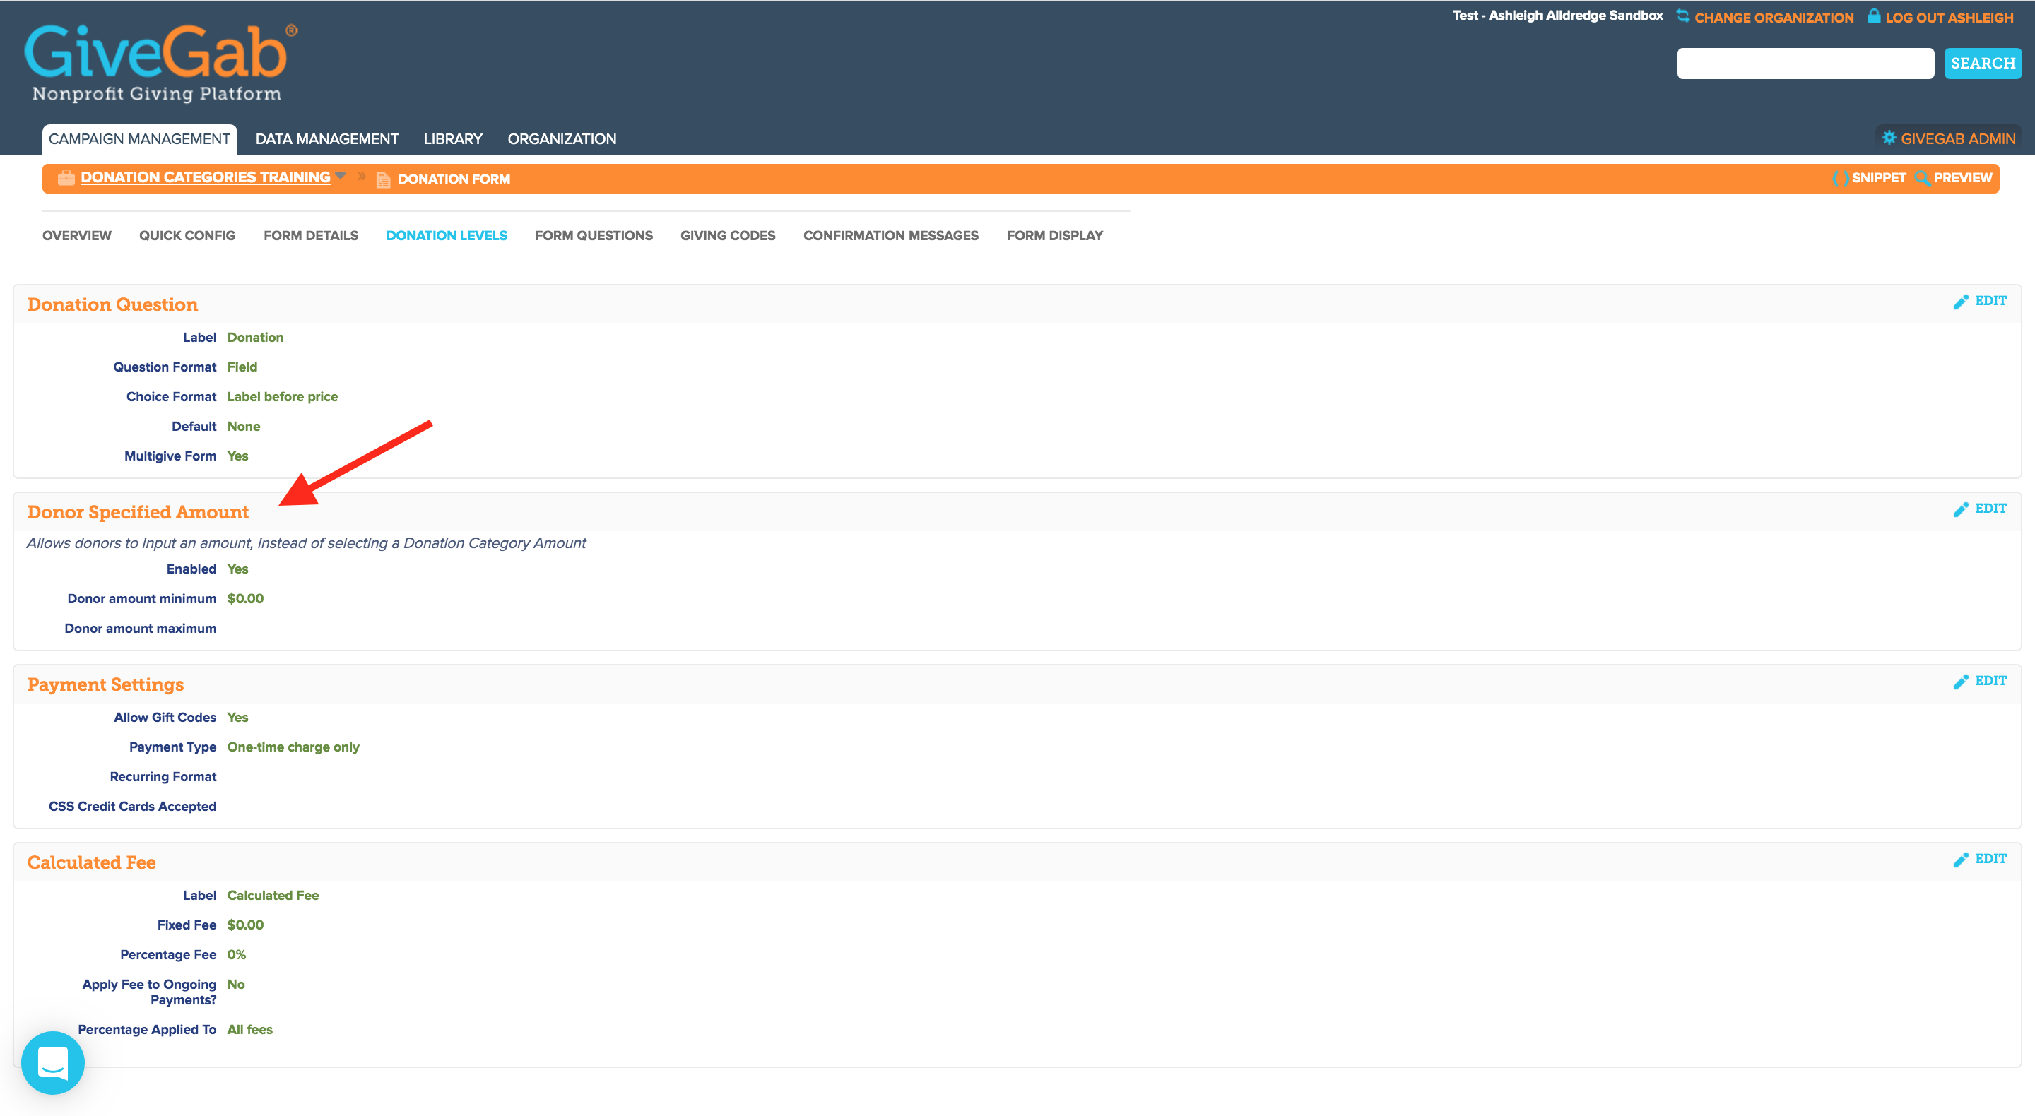This screenshot has height=1116, width=2035.
Task: Go to the Giving Codes tab
Action: [x=728, y=235]
